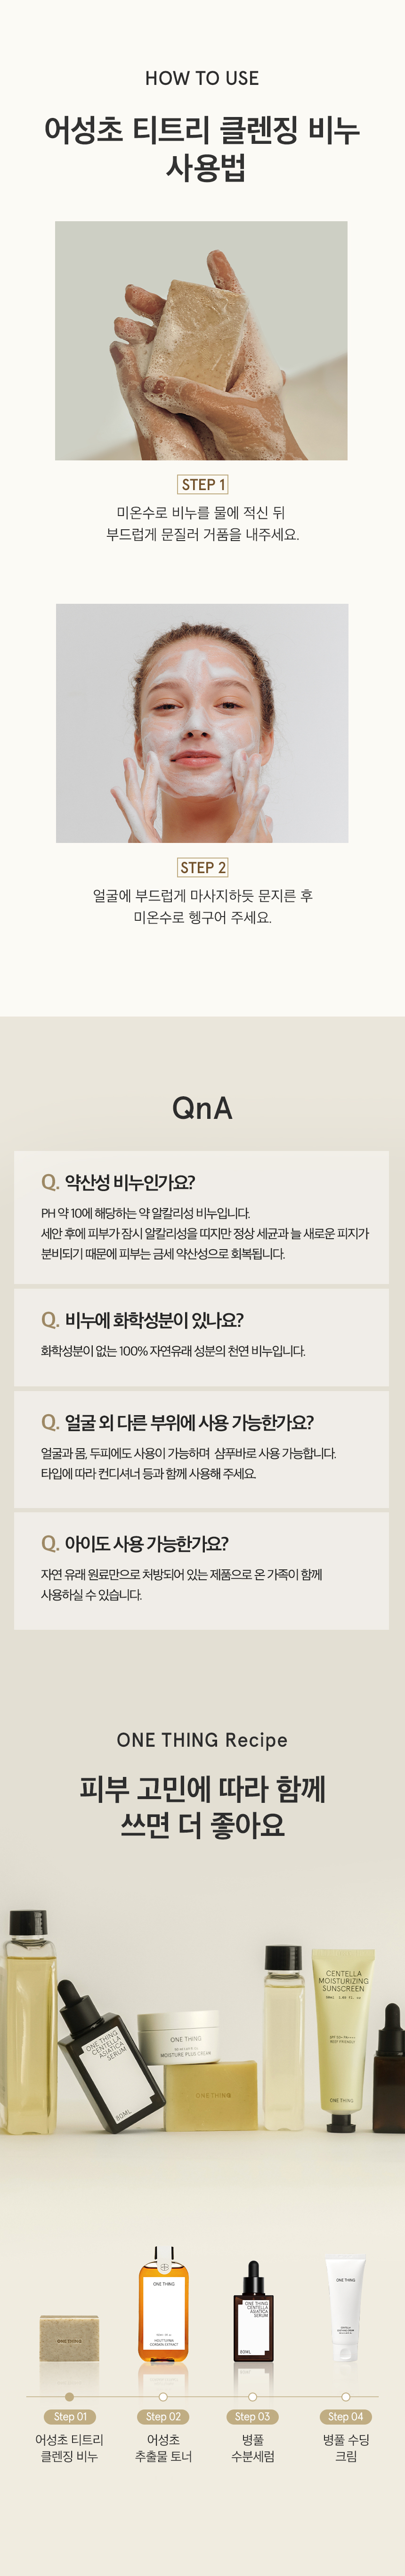This screenshot has width=405, height=2576.
Task: Click the Step 02 timeline dot
Action: [x=162, y=2396]
